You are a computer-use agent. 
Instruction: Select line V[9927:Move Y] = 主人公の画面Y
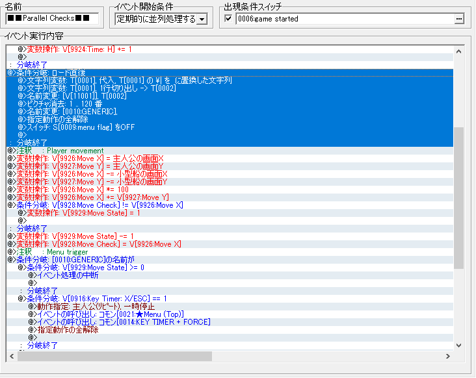coord(230,166)
